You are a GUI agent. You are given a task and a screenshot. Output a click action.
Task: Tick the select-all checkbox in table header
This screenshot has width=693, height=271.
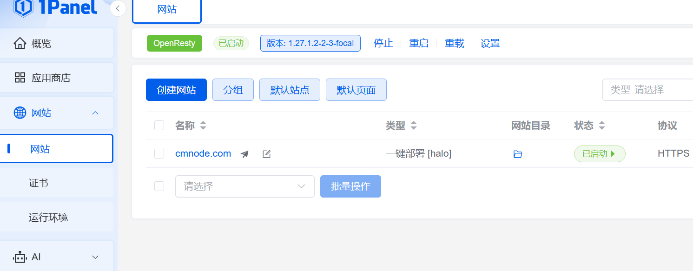[159, 126]
